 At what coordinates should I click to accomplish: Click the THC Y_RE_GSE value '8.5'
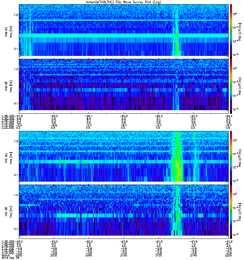[19, 244]
